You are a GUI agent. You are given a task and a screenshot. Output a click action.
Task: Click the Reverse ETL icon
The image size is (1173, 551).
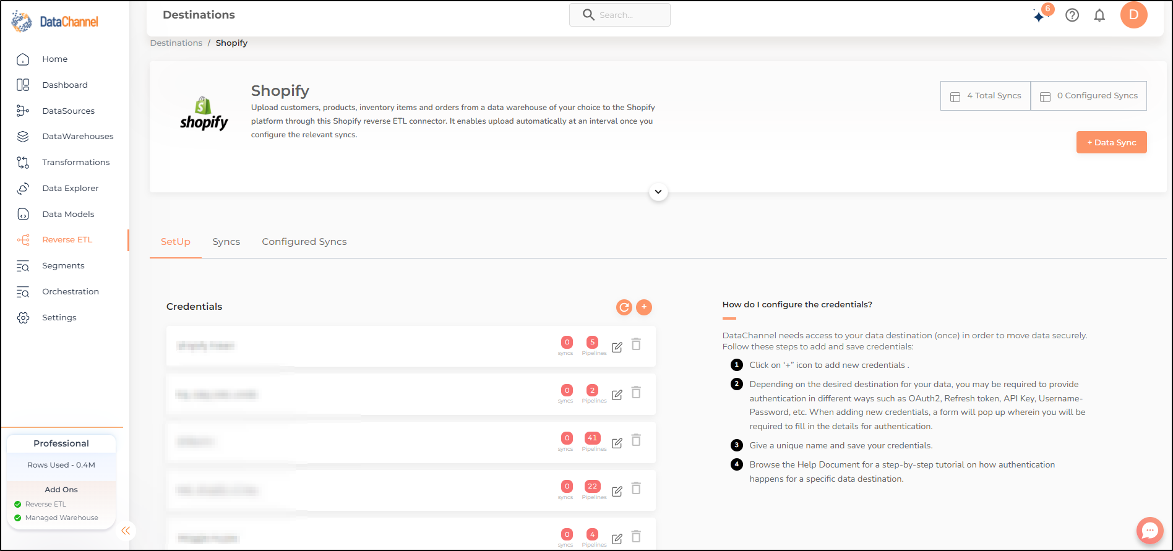[x=23, y=240]
